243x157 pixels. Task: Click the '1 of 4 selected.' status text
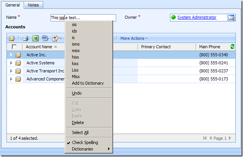point(24,138)
